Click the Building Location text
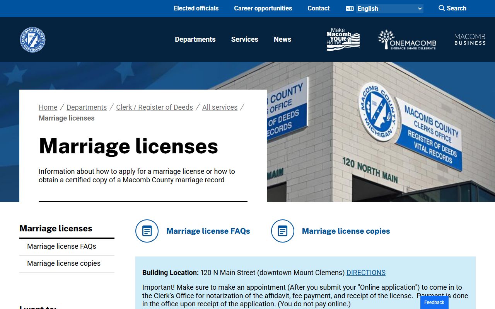495x309 pixels. click(x=171, y=273)
